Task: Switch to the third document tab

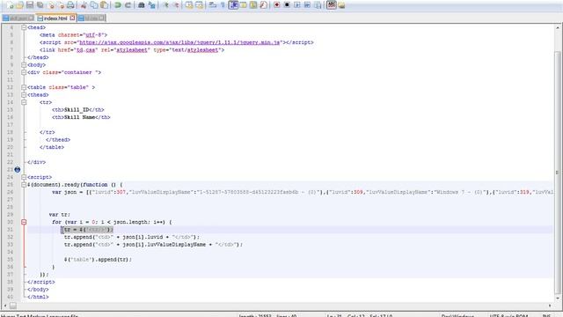Action: (x=91, y=18)
